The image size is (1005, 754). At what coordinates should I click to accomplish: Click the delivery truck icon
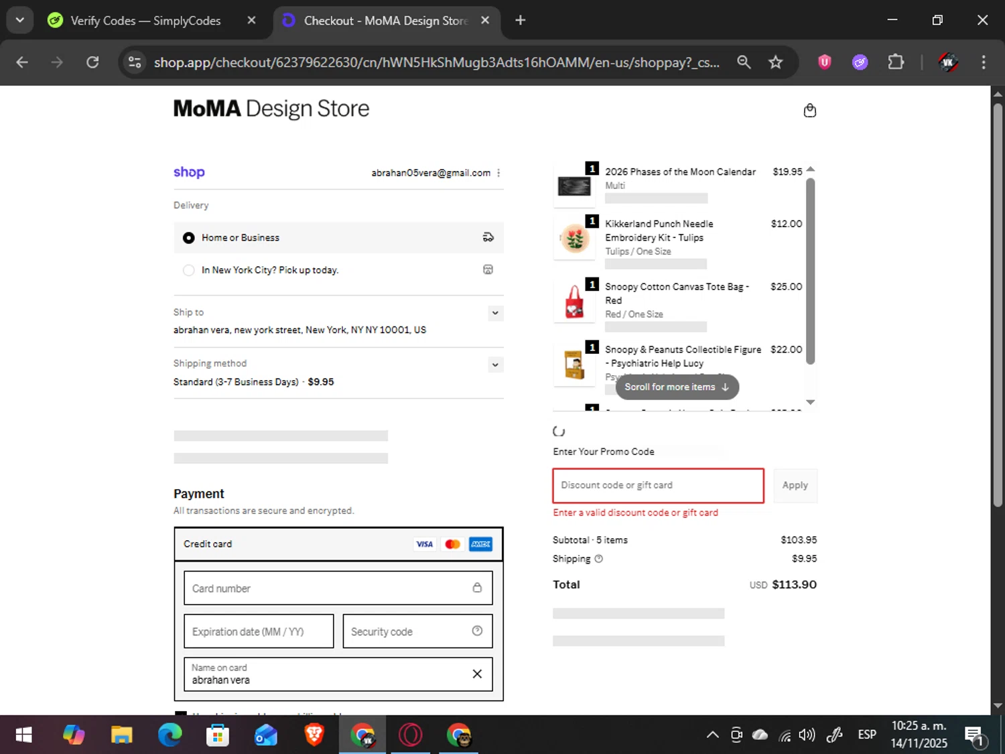coord(488,237)
